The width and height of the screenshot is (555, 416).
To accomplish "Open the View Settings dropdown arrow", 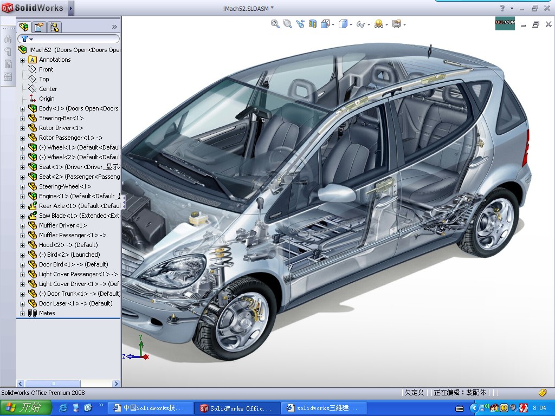I will tap(404, 24).
